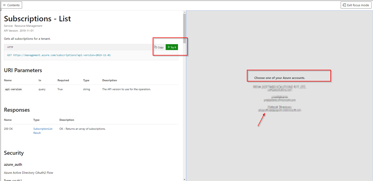The height and width of the screenshot is (181, 373).
Task: Open the SubscriptionList Result type link
Action: click(43, 131)
